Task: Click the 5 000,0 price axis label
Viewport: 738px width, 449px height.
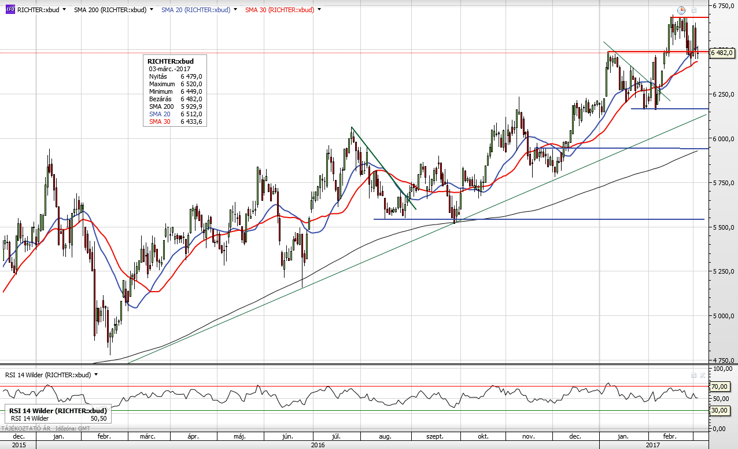Action: 722,316
